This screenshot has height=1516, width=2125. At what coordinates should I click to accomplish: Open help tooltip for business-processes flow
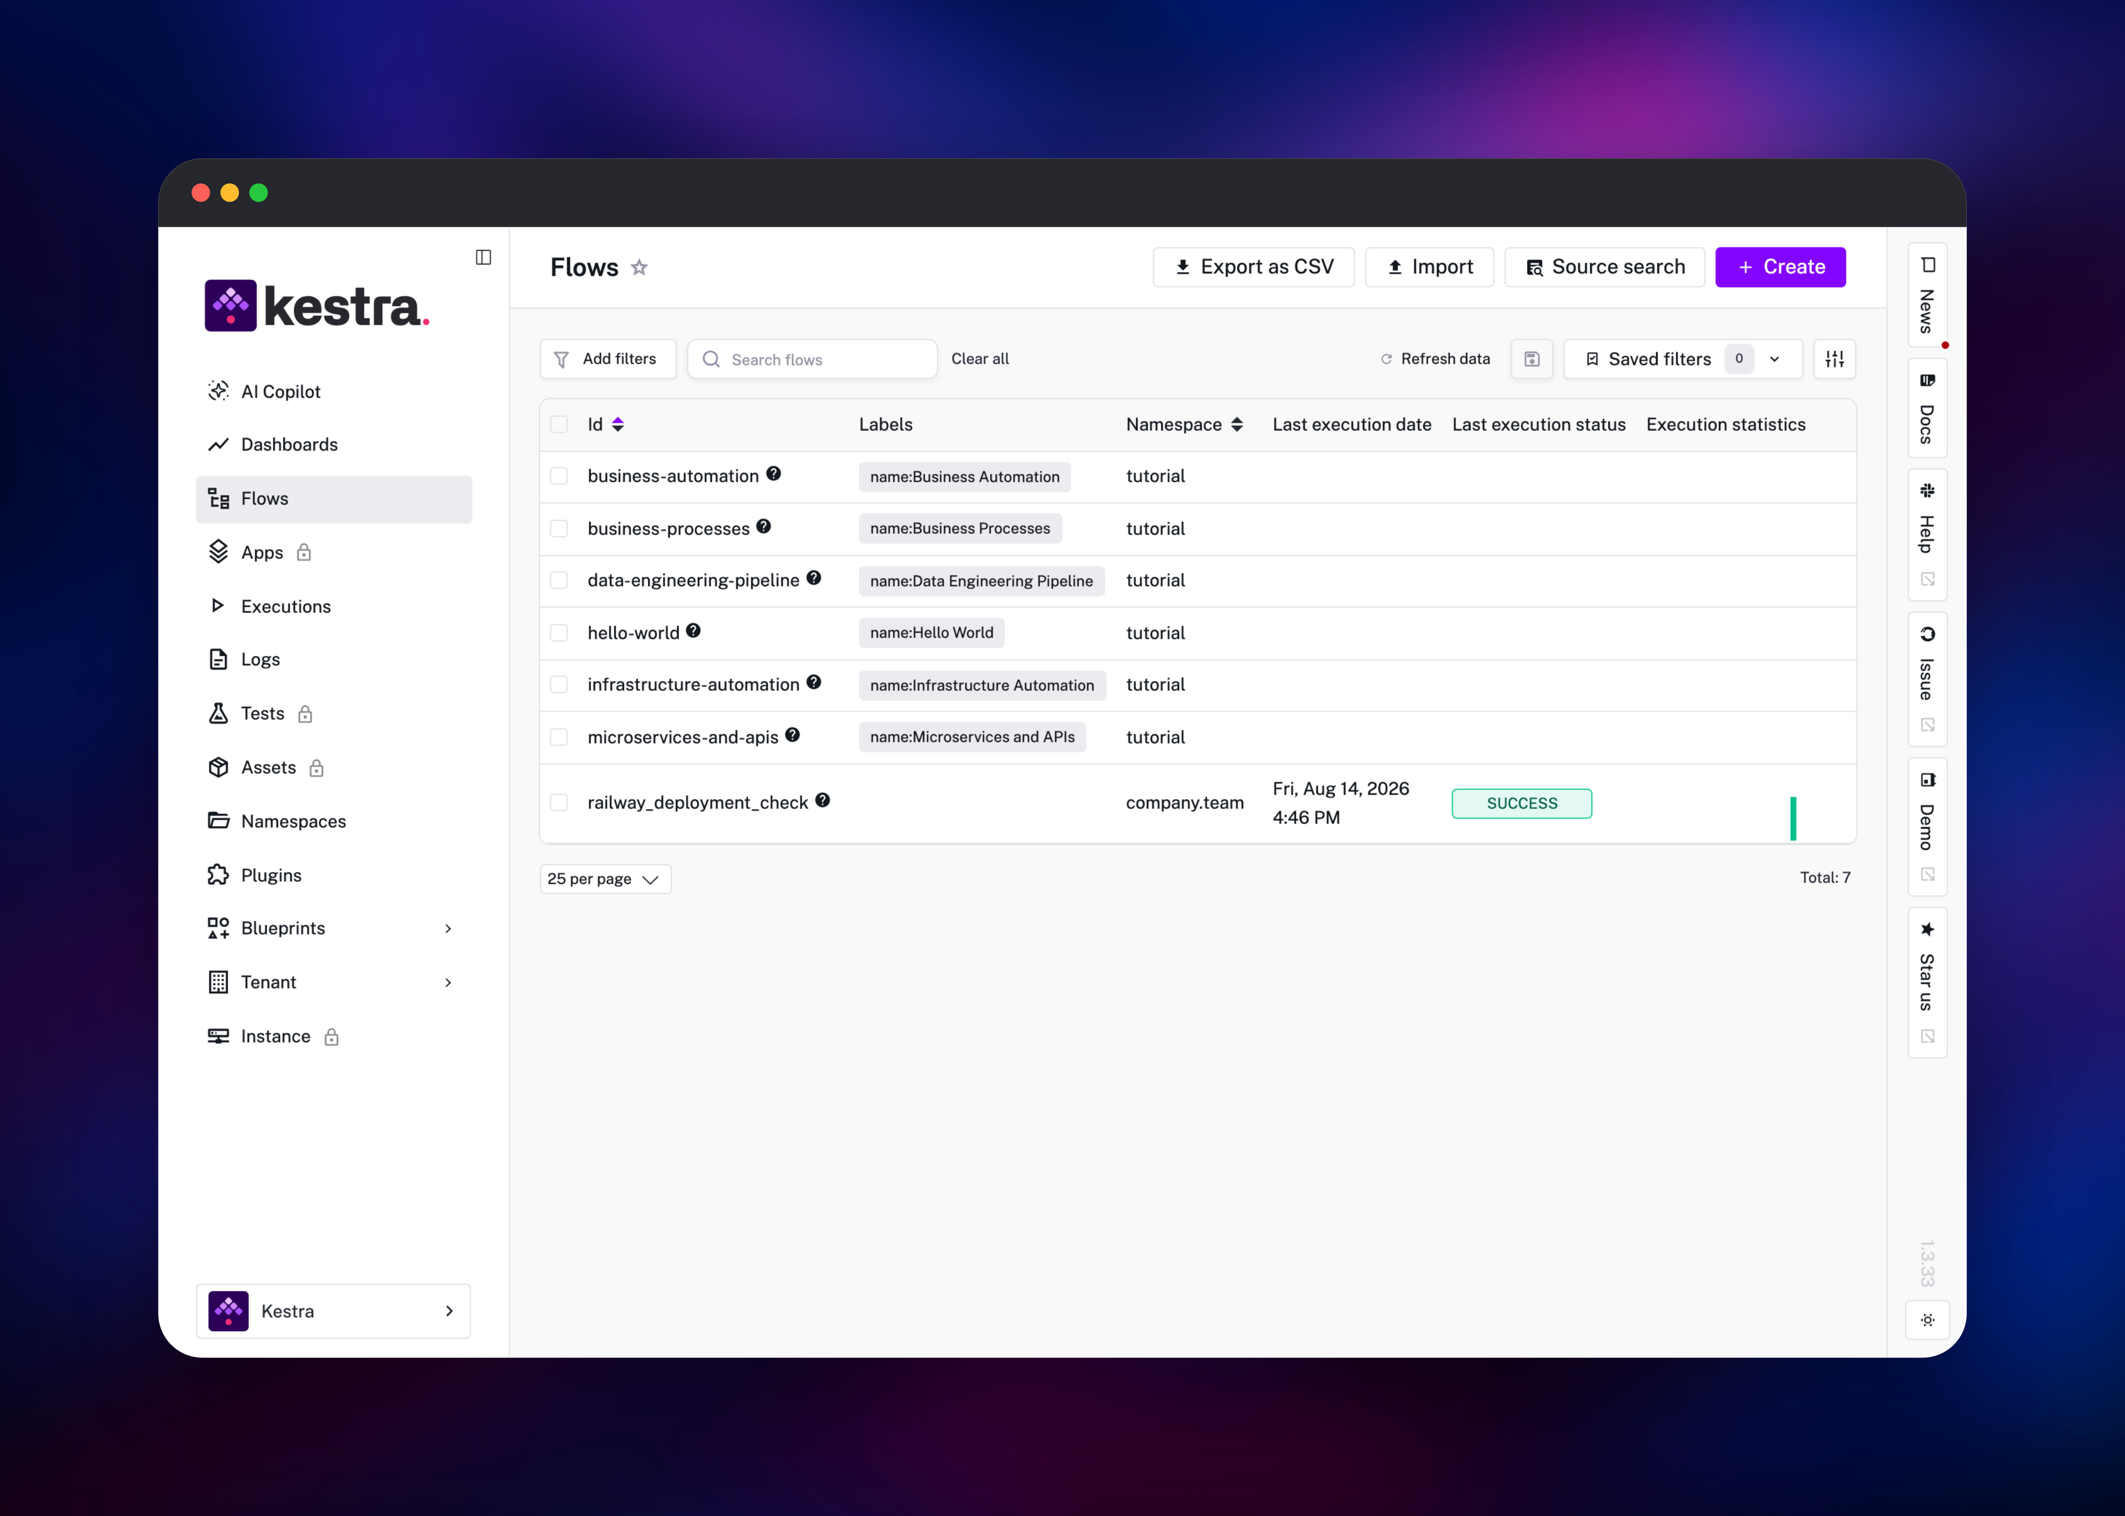pyautogui.click(x=763, y=526)
